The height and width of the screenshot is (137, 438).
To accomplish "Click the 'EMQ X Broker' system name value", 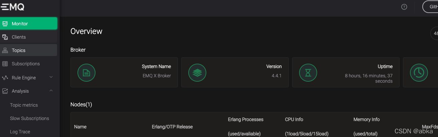I will click(157, 76).
